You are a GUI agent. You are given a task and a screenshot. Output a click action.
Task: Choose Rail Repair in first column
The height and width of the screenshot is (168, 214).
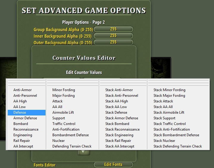[x=26, y=141]
